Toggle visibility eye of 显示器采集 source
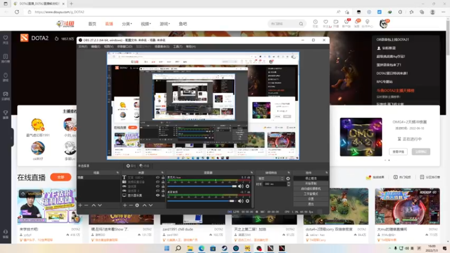Viewport: 450px width, 253px height. coord(157,195)
